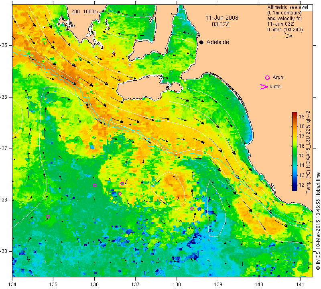Click the colorbar value '17'
The width and height of the screenshot is (321, 289).
click(x=302, y=136)
